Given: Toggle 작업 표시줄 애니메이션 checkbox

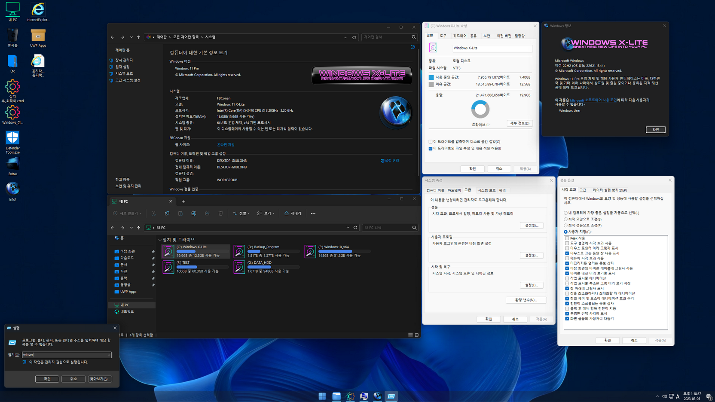Looking at the screenshot, I should pos(567,278).
